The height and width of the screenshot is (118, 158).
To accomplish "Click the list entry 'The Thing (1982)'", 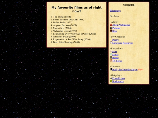I will 62,17.
